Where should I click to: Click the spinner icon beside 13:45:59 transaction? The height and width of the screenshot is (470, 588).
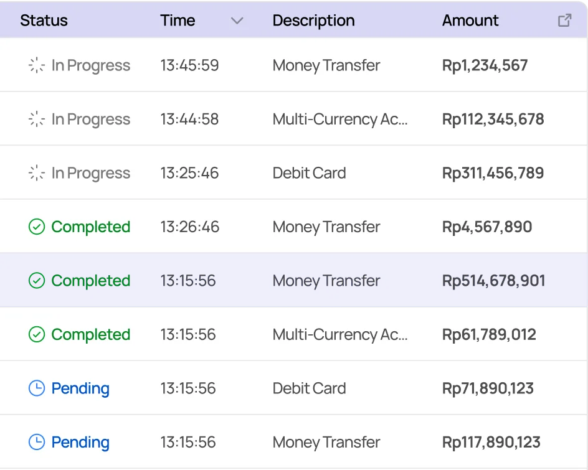tap(37, 65)
